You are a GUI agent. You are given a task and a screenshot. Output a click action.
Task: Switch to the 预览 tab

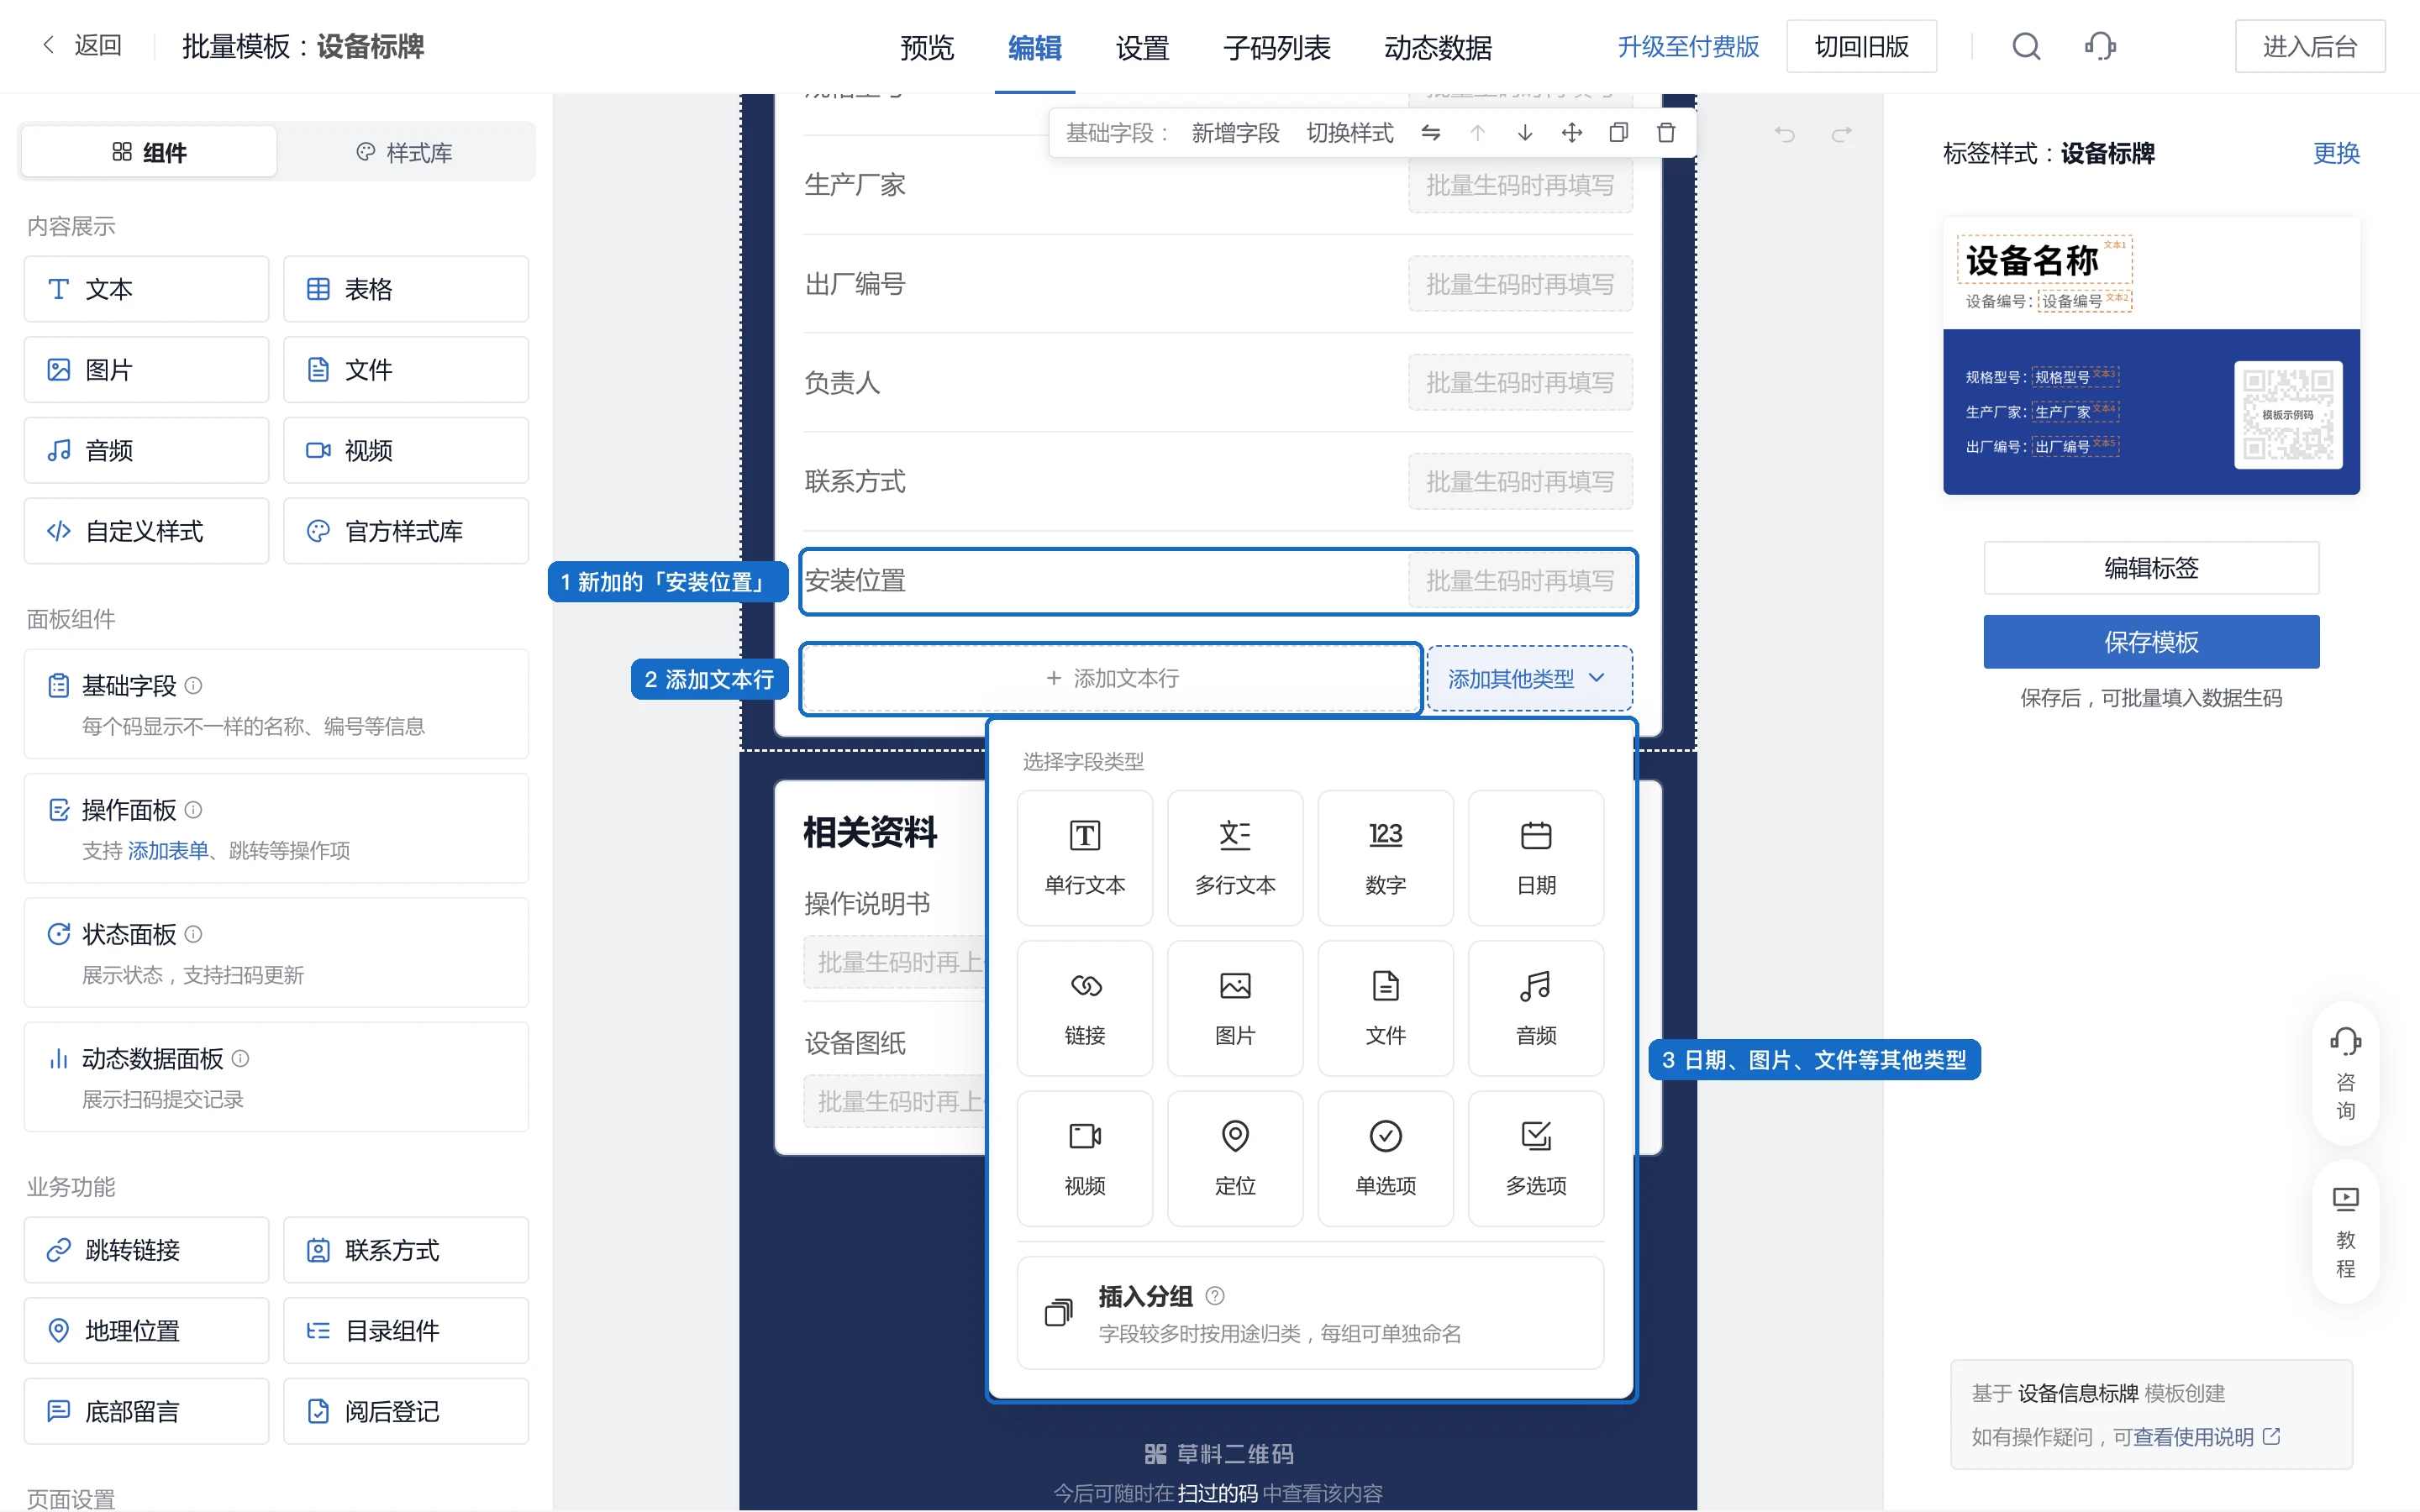coord(927,47)
